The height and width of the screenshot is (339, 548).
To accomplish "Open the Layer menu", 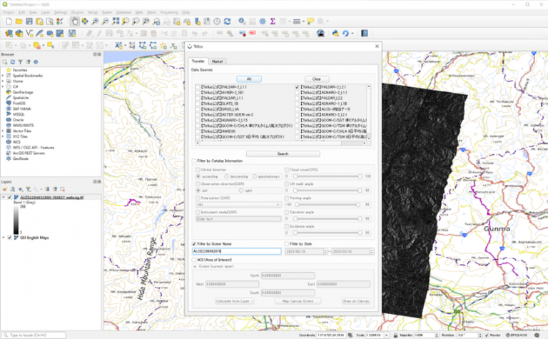I will point(46,12).
